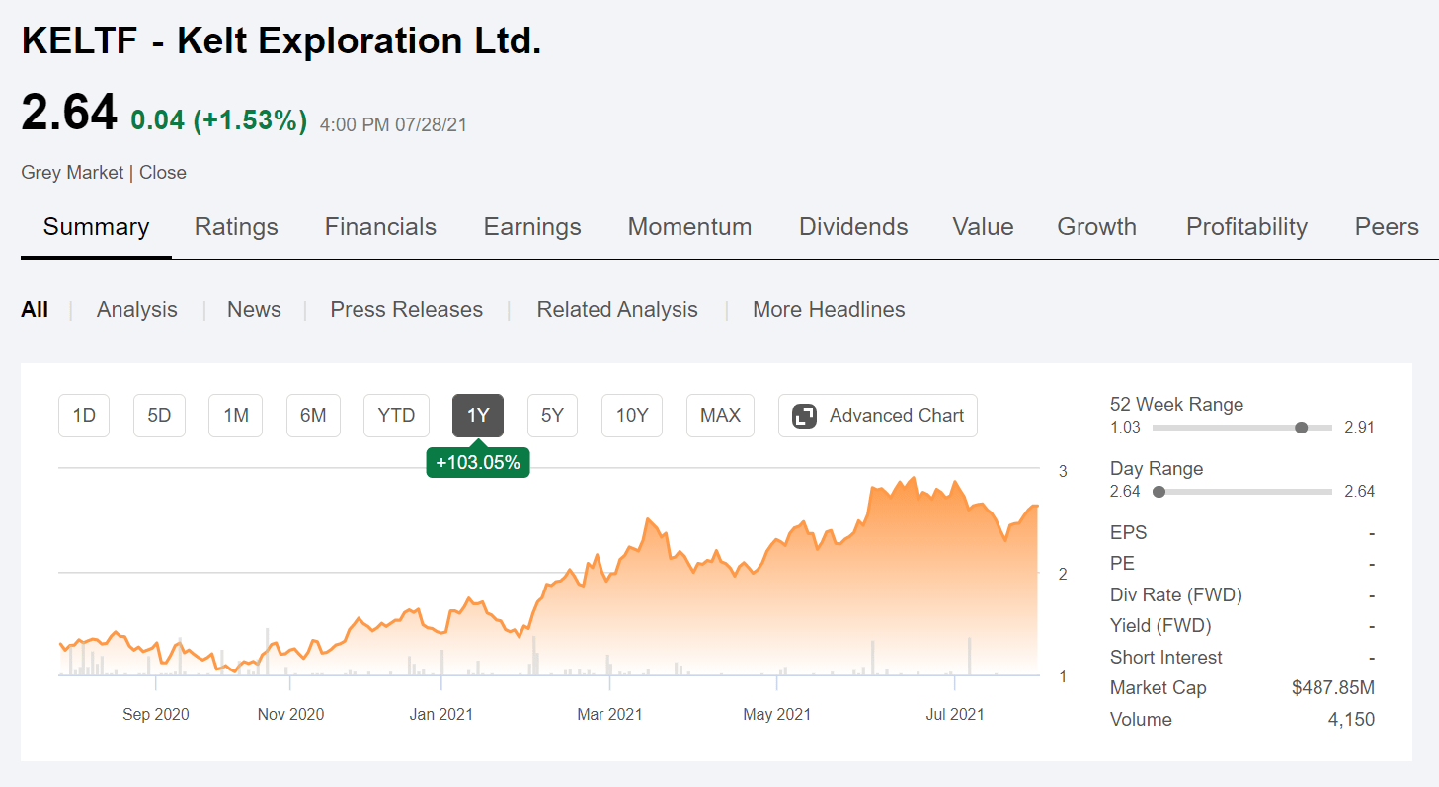Display 10Y historical chart

631,416
